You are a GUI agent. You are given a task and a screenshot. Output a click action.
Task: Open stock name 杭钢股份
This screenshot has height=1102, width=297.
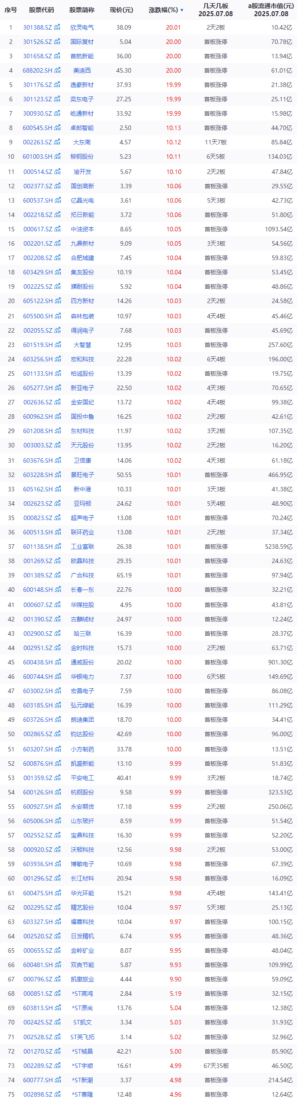click(x=82, y=792)
